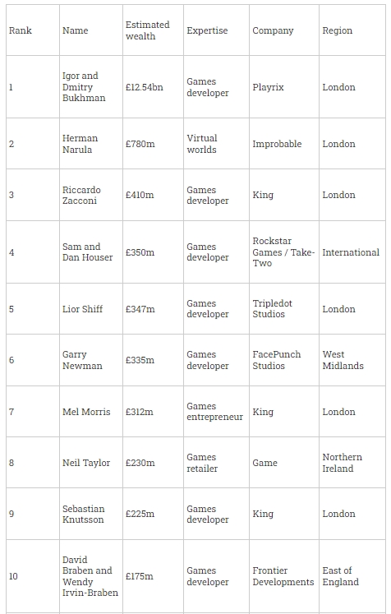Select the Igor and Dmitry Bukhman cell

coord(91,86)
